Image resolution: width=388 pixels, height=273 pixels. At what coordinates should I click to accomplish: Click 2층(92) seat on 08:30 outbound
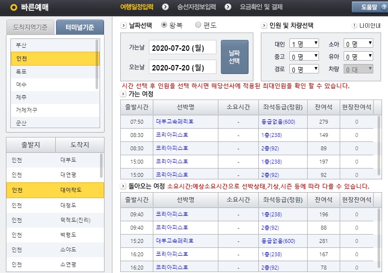pyautogui.click(x=270, y=148)
